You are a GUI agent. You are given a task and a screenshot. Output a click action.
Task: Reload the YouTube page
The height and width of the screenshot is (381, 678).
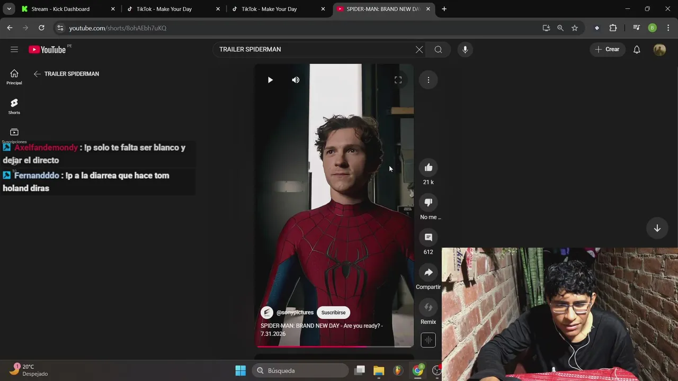41,28
